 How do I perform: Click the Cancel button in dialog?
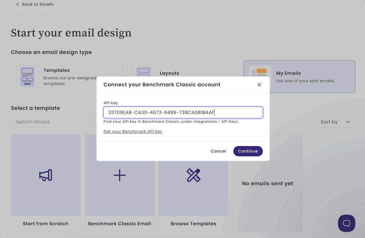pos(218,151)
